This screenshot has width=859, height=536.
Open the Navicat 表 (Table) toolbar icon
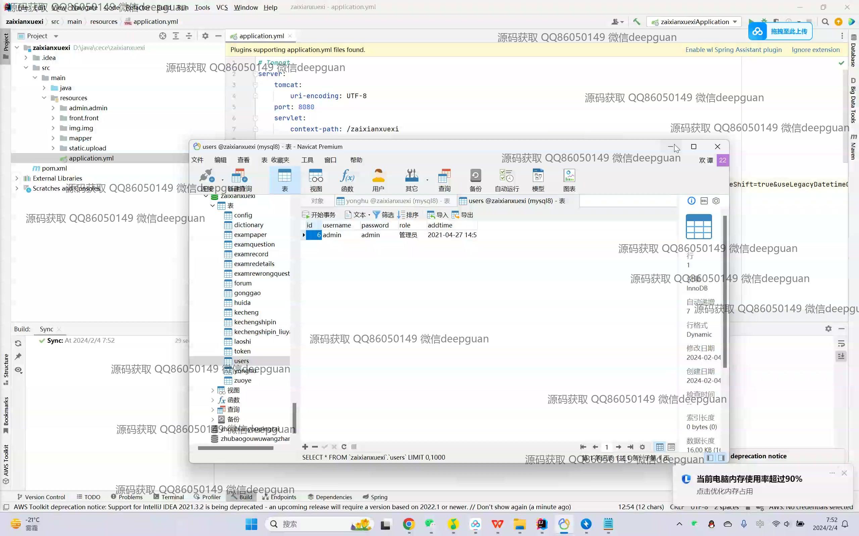(x=285, y=181)
